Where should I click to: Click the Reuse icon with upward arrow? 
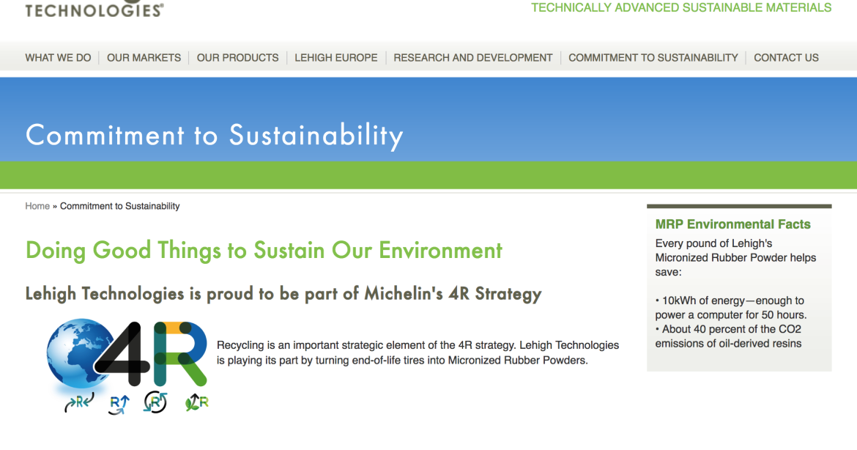click(118, 404)
